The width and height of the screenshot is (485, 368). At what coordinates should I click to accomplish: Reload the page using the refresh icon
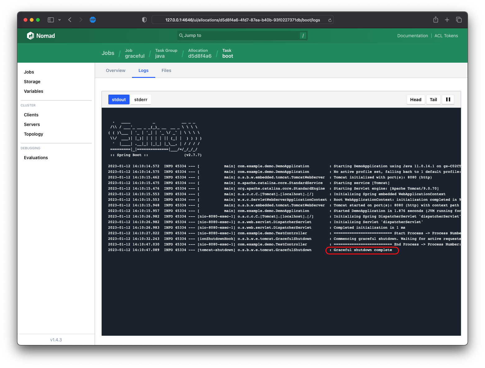[330, 20]
